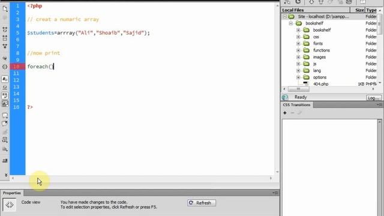Expand the images folder
This screenshot has height=216, width=384.
click(298, 57)
